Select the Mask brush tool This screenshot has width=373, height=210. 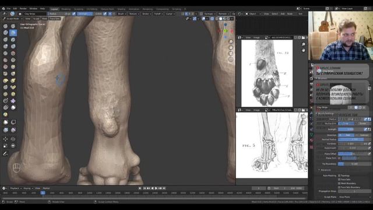point(13,107)
